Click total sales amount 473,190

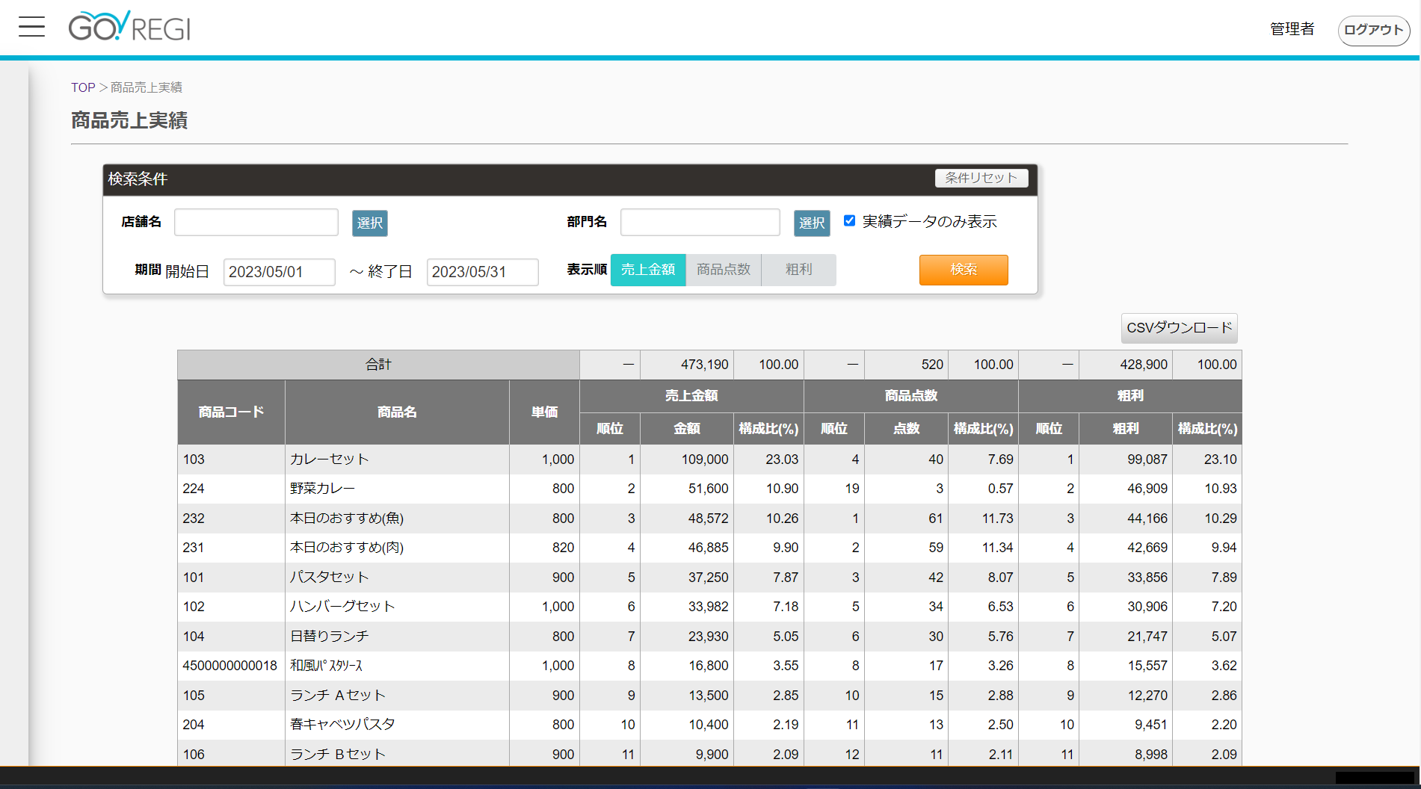(687, 365)
